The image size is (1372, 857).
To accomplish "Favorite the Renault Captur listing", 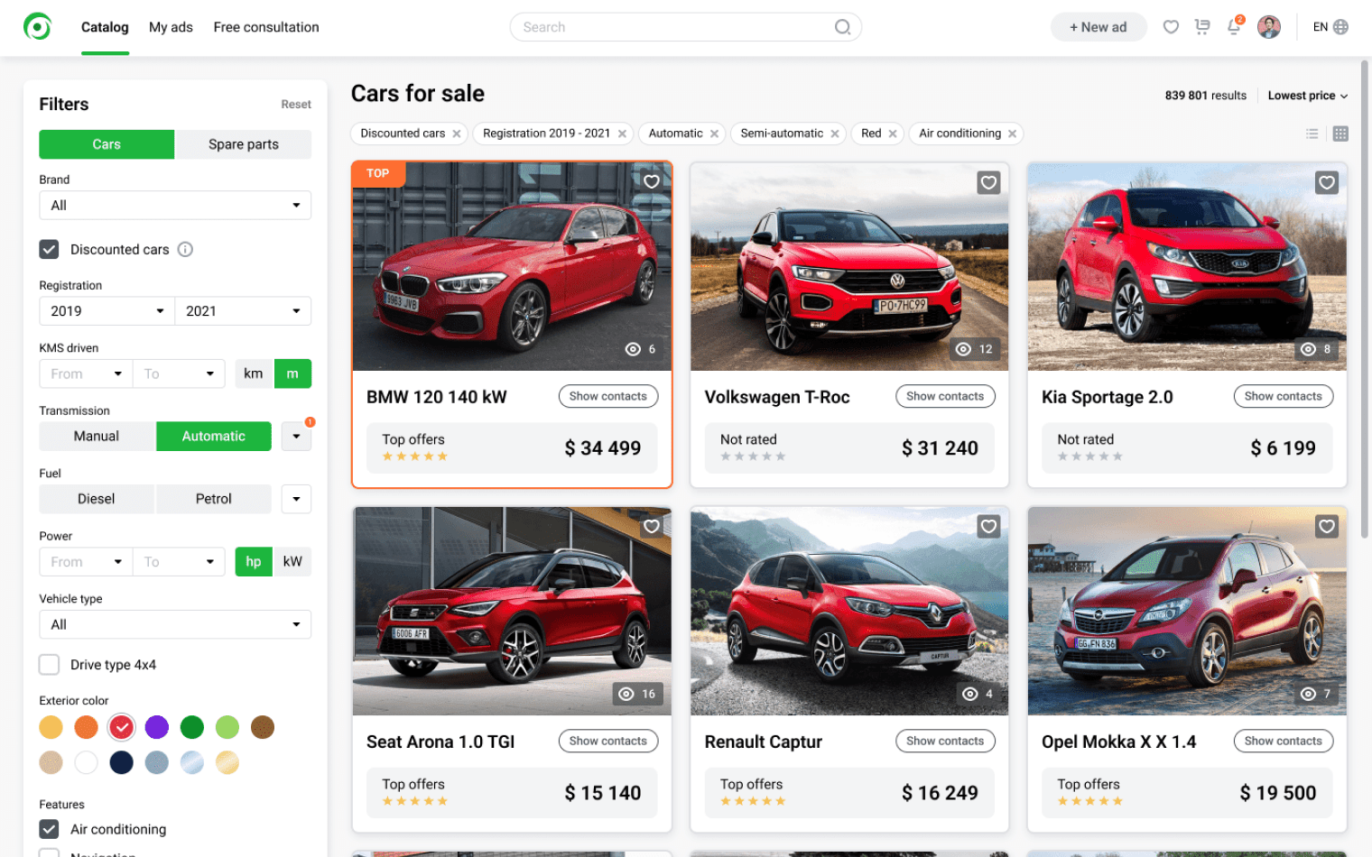I will click(989, 526).
